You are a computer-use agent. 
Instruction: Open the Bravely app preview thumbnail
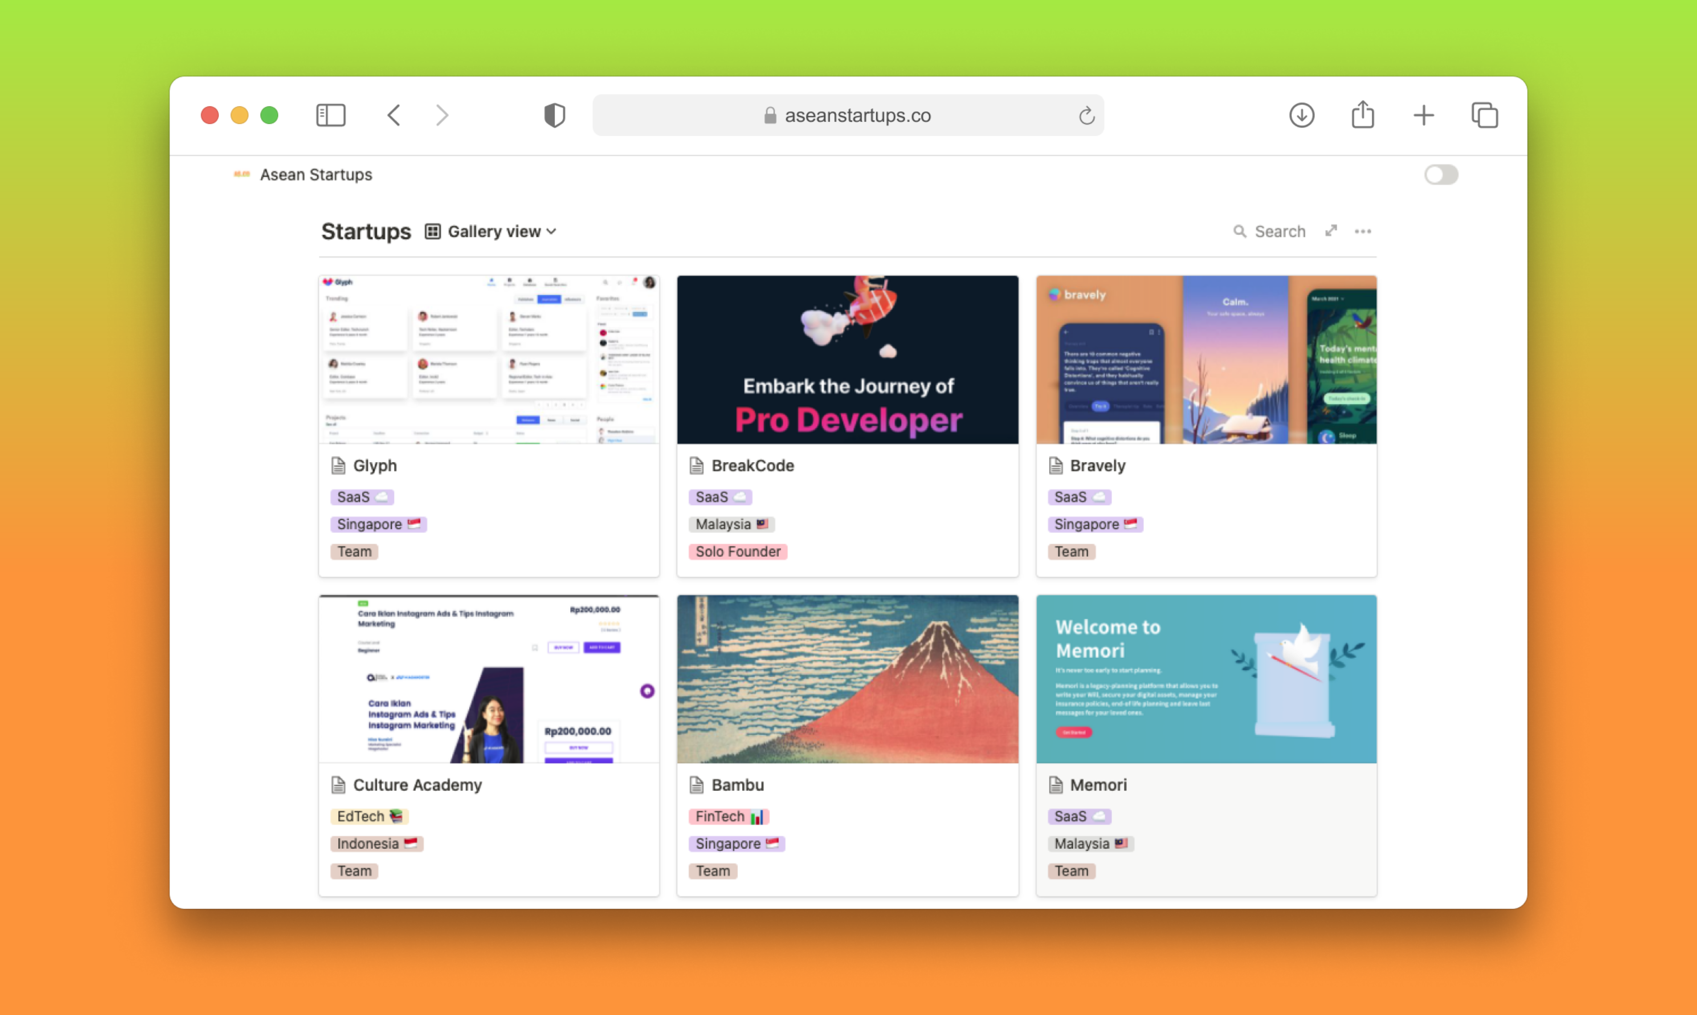1206,360
